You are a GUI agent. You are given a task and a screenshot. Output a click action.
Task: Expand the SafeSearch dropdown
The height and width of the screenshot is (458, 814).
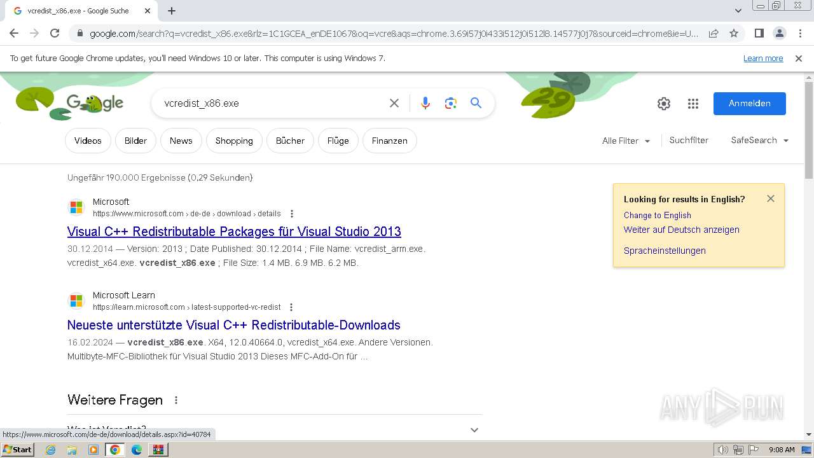pos(759,140)
